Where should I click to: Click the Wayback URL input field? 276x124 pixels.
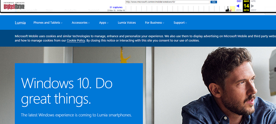tap(167, 2)
